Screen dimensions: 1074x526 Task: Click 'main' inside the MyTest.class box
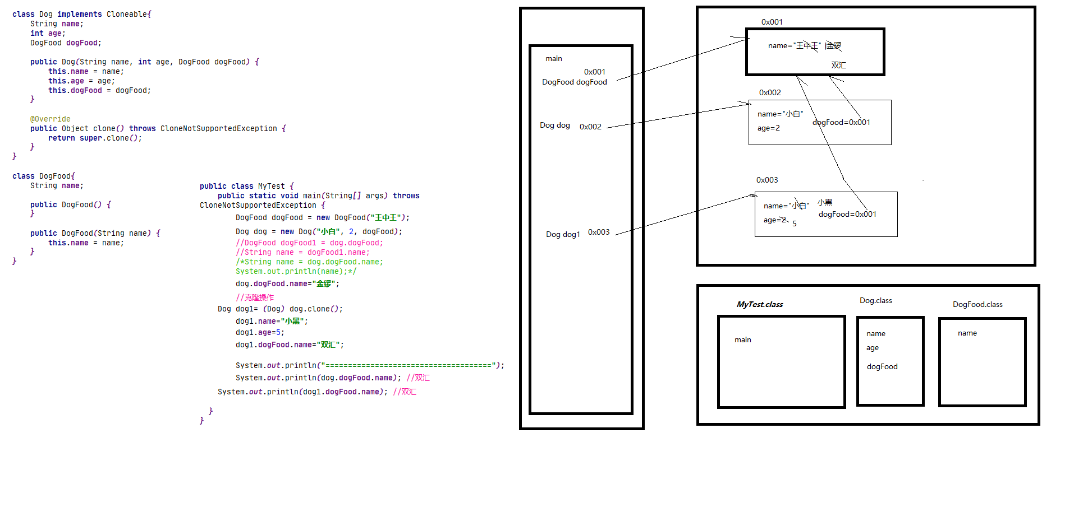coord(743,339)
